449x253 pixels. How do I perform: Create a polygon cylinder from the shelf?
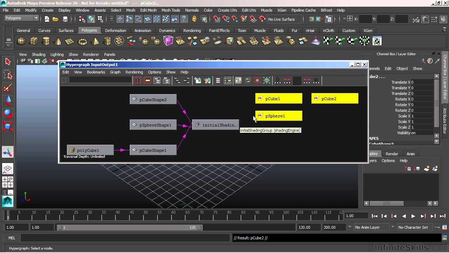[46, 41]
